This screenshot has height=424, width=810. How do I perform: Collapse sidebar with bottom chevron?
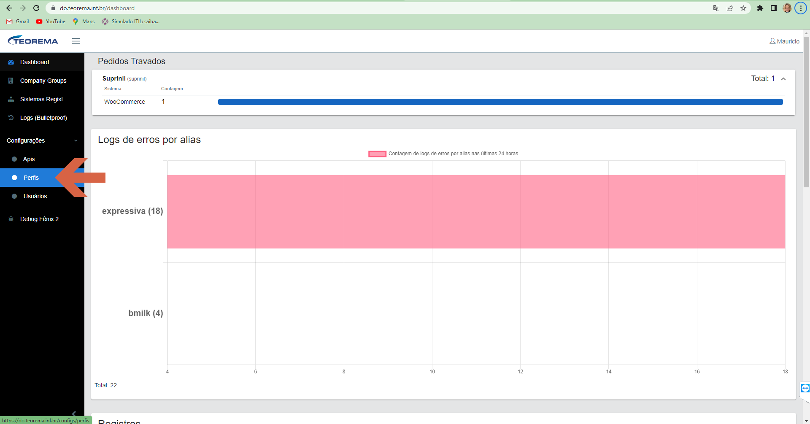74,413
